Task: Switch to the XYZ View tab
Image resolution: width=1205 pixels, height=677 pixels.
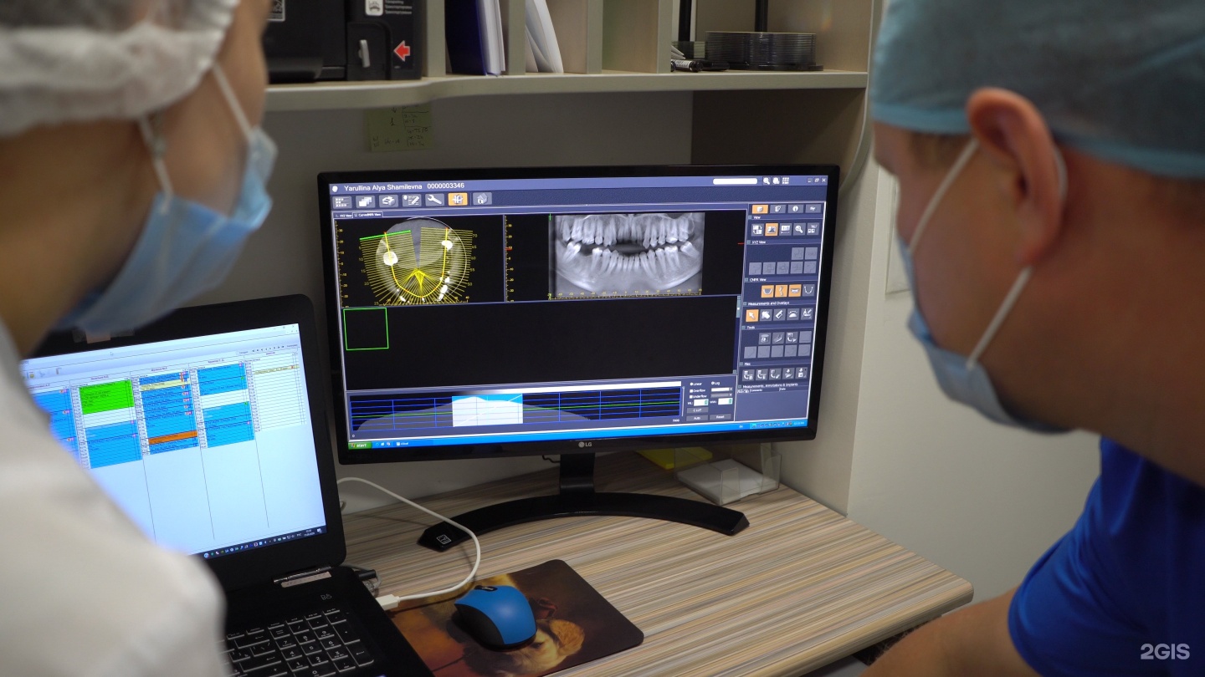Action: [x=343, y=216]
